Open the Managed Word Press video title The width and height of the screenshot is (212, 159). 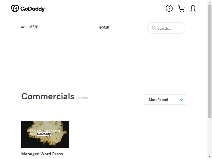(42, 154)
